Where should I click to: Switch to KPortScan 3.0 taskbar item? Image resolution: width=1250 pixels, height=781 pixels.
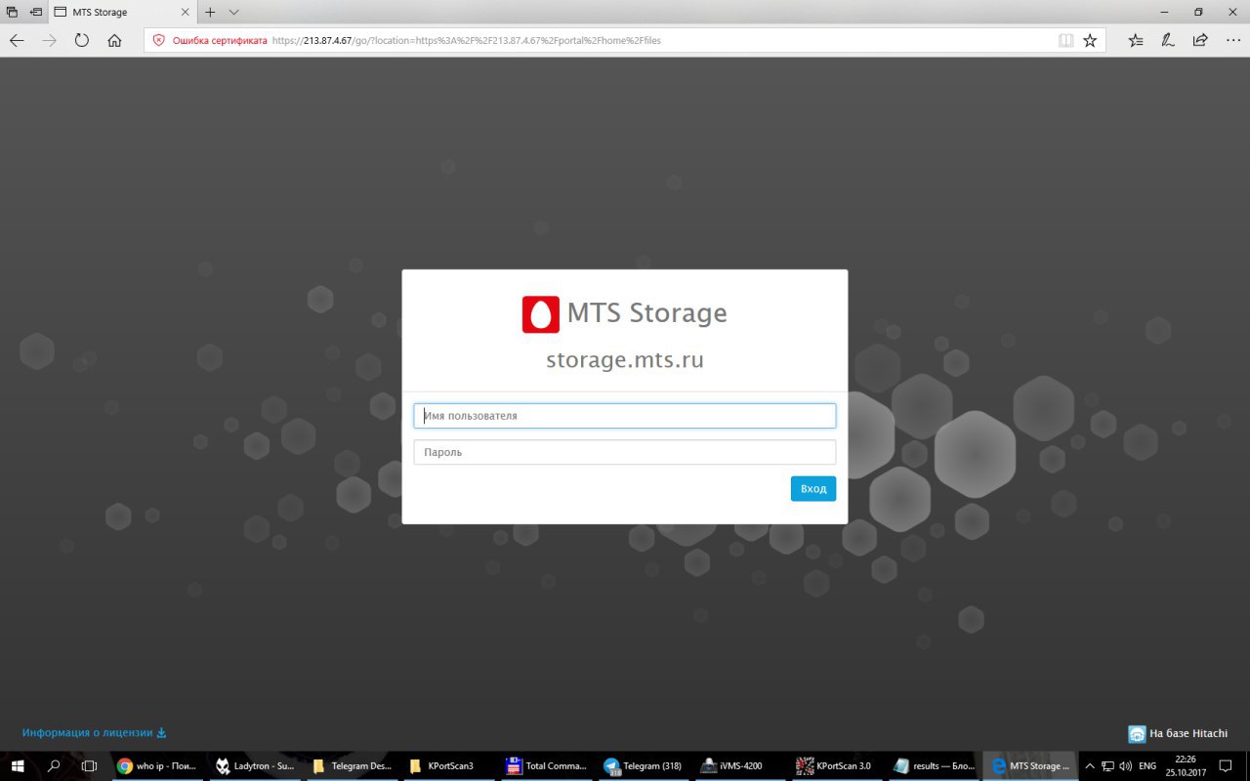836,766
